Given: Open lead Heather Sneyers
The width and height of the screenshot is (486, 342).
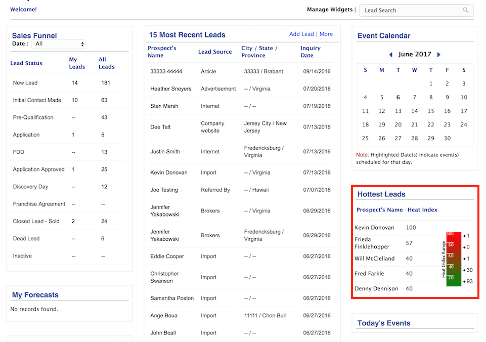Looking at the screenshot, I should [x=171, y=89].
